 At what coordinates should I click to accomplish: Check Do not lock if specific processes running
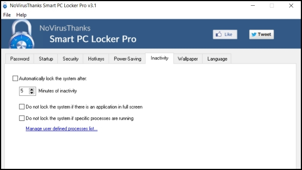22,118
